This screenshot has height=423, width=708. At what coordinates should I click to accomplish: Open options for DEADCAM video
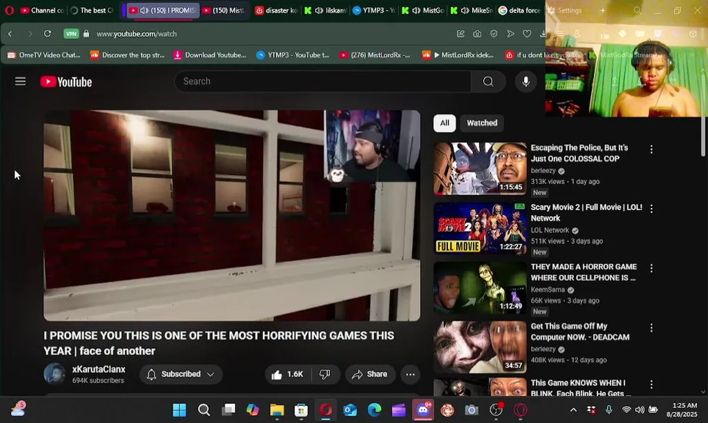click(651, 327)
